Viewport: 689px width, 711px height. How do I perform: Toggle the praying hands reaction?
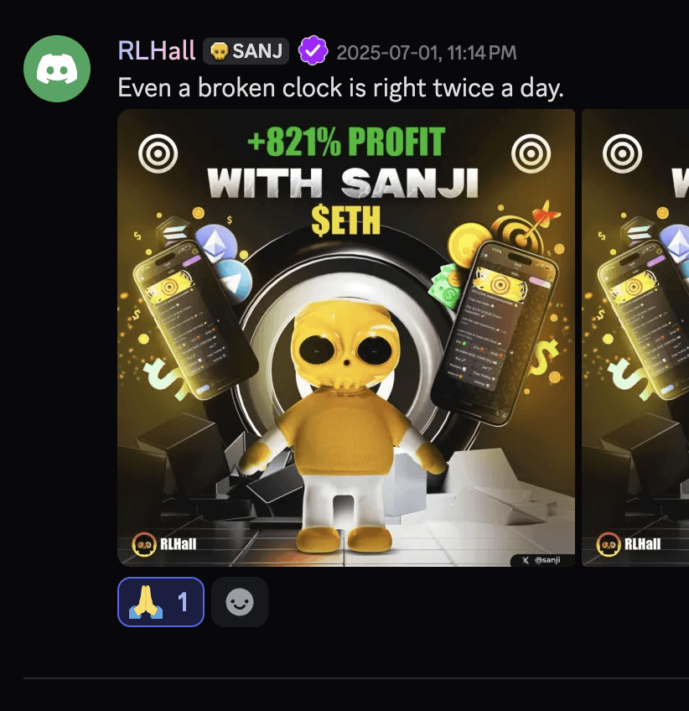point(161,602)
